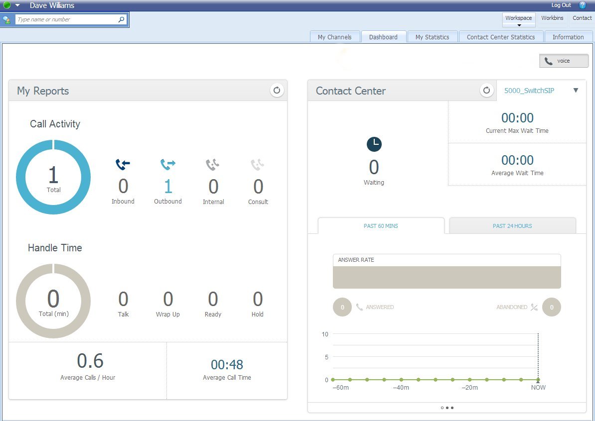The width and height of the screenshot is (595, 421).
Task: Expand the 5000_SwitchSIP dropdown
Action: 576,91
